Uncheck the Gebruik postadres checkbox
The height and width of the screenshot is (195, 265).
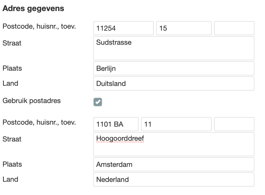pos(98,102)
